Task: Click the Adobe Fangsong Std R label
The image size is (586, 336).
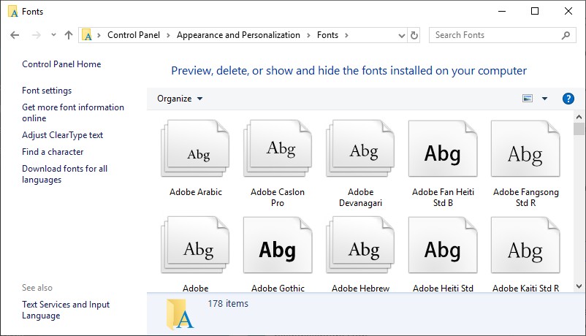Action: (526, 197)
